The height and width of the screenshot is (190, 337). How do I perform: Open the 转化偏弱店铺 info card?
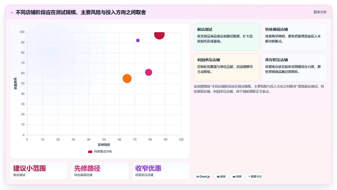click(x=294, y=37)
